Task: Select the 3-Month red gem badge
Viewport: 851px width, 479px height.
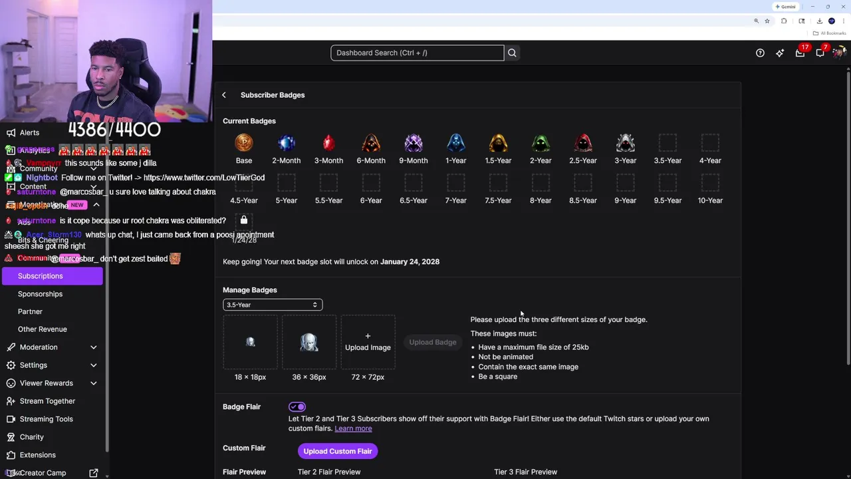Action: 328,143
